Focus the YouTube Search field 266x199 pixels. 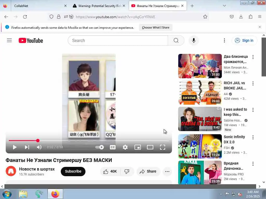click(118, 40)
